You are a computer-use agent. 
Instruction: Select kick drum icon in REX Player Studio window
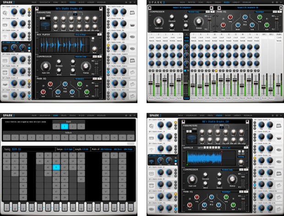(5, 13)
